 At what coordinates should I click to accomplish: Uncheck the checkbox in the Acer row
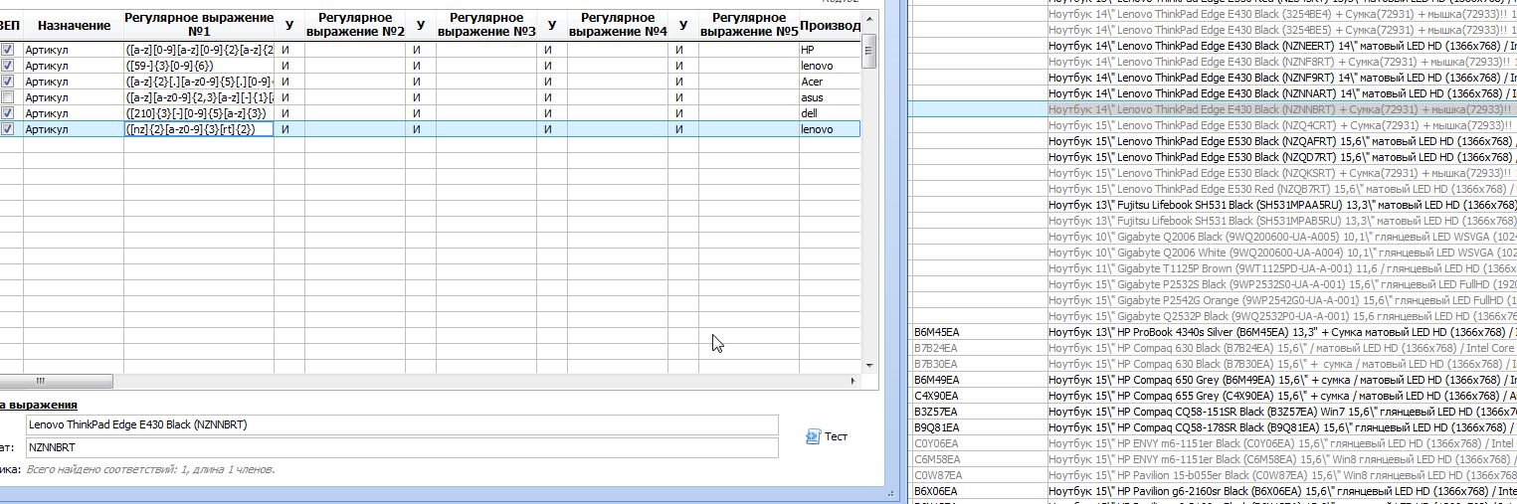(8, 81)
